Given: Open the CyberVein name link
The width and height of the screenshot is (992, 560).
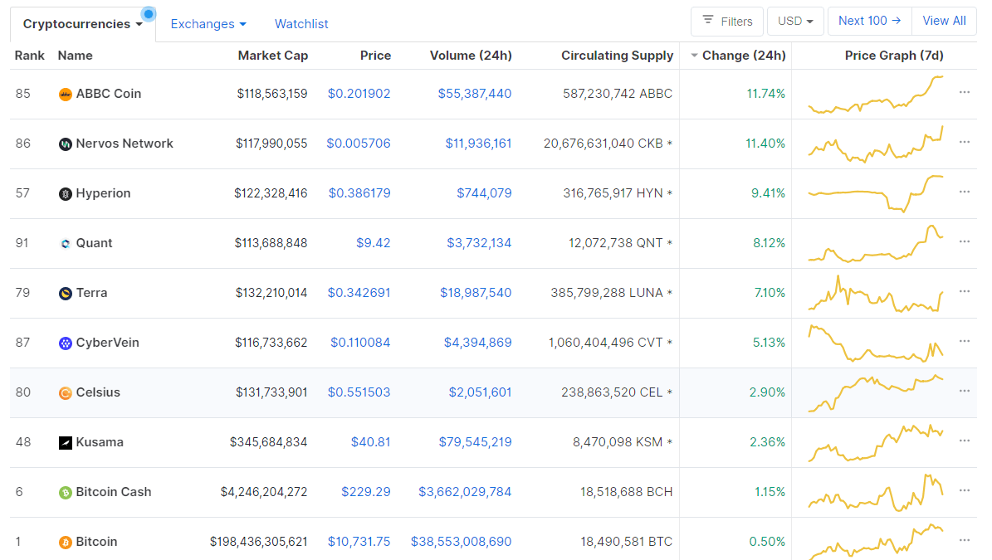Looking at the screenshot, I should click(x=108, y=343).
